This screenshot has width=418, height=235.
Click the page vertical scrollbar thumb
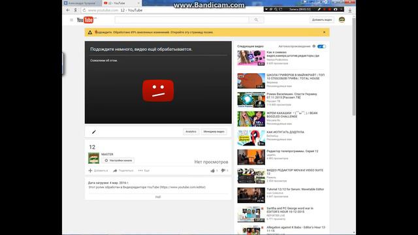354,67
